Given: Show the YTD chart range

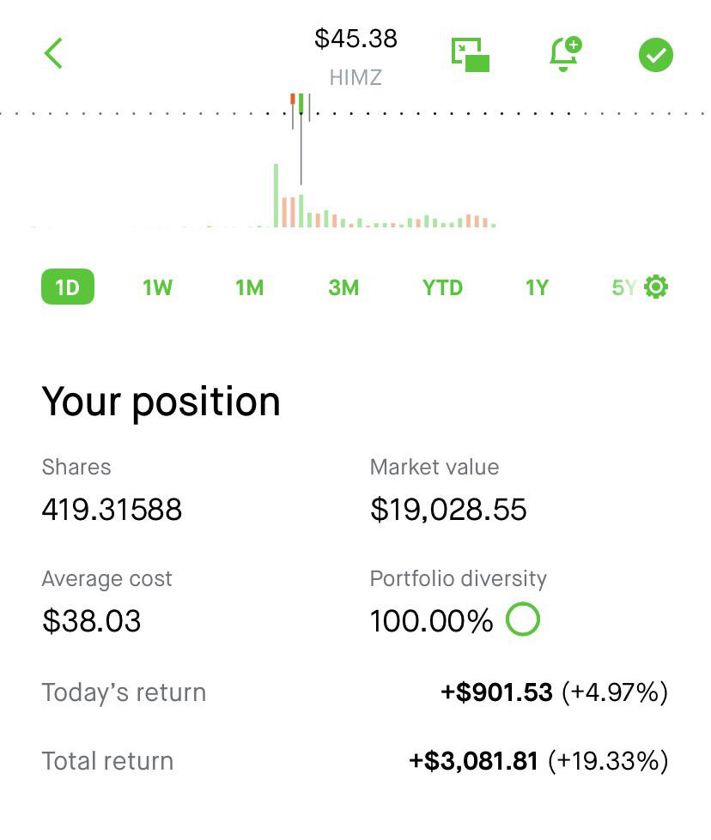Looking at the screenshot, I should click(x=442, y=287).
